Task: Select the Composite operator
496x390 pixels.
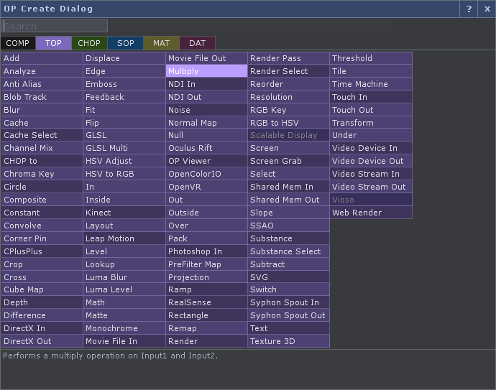Action: (42, 200)
